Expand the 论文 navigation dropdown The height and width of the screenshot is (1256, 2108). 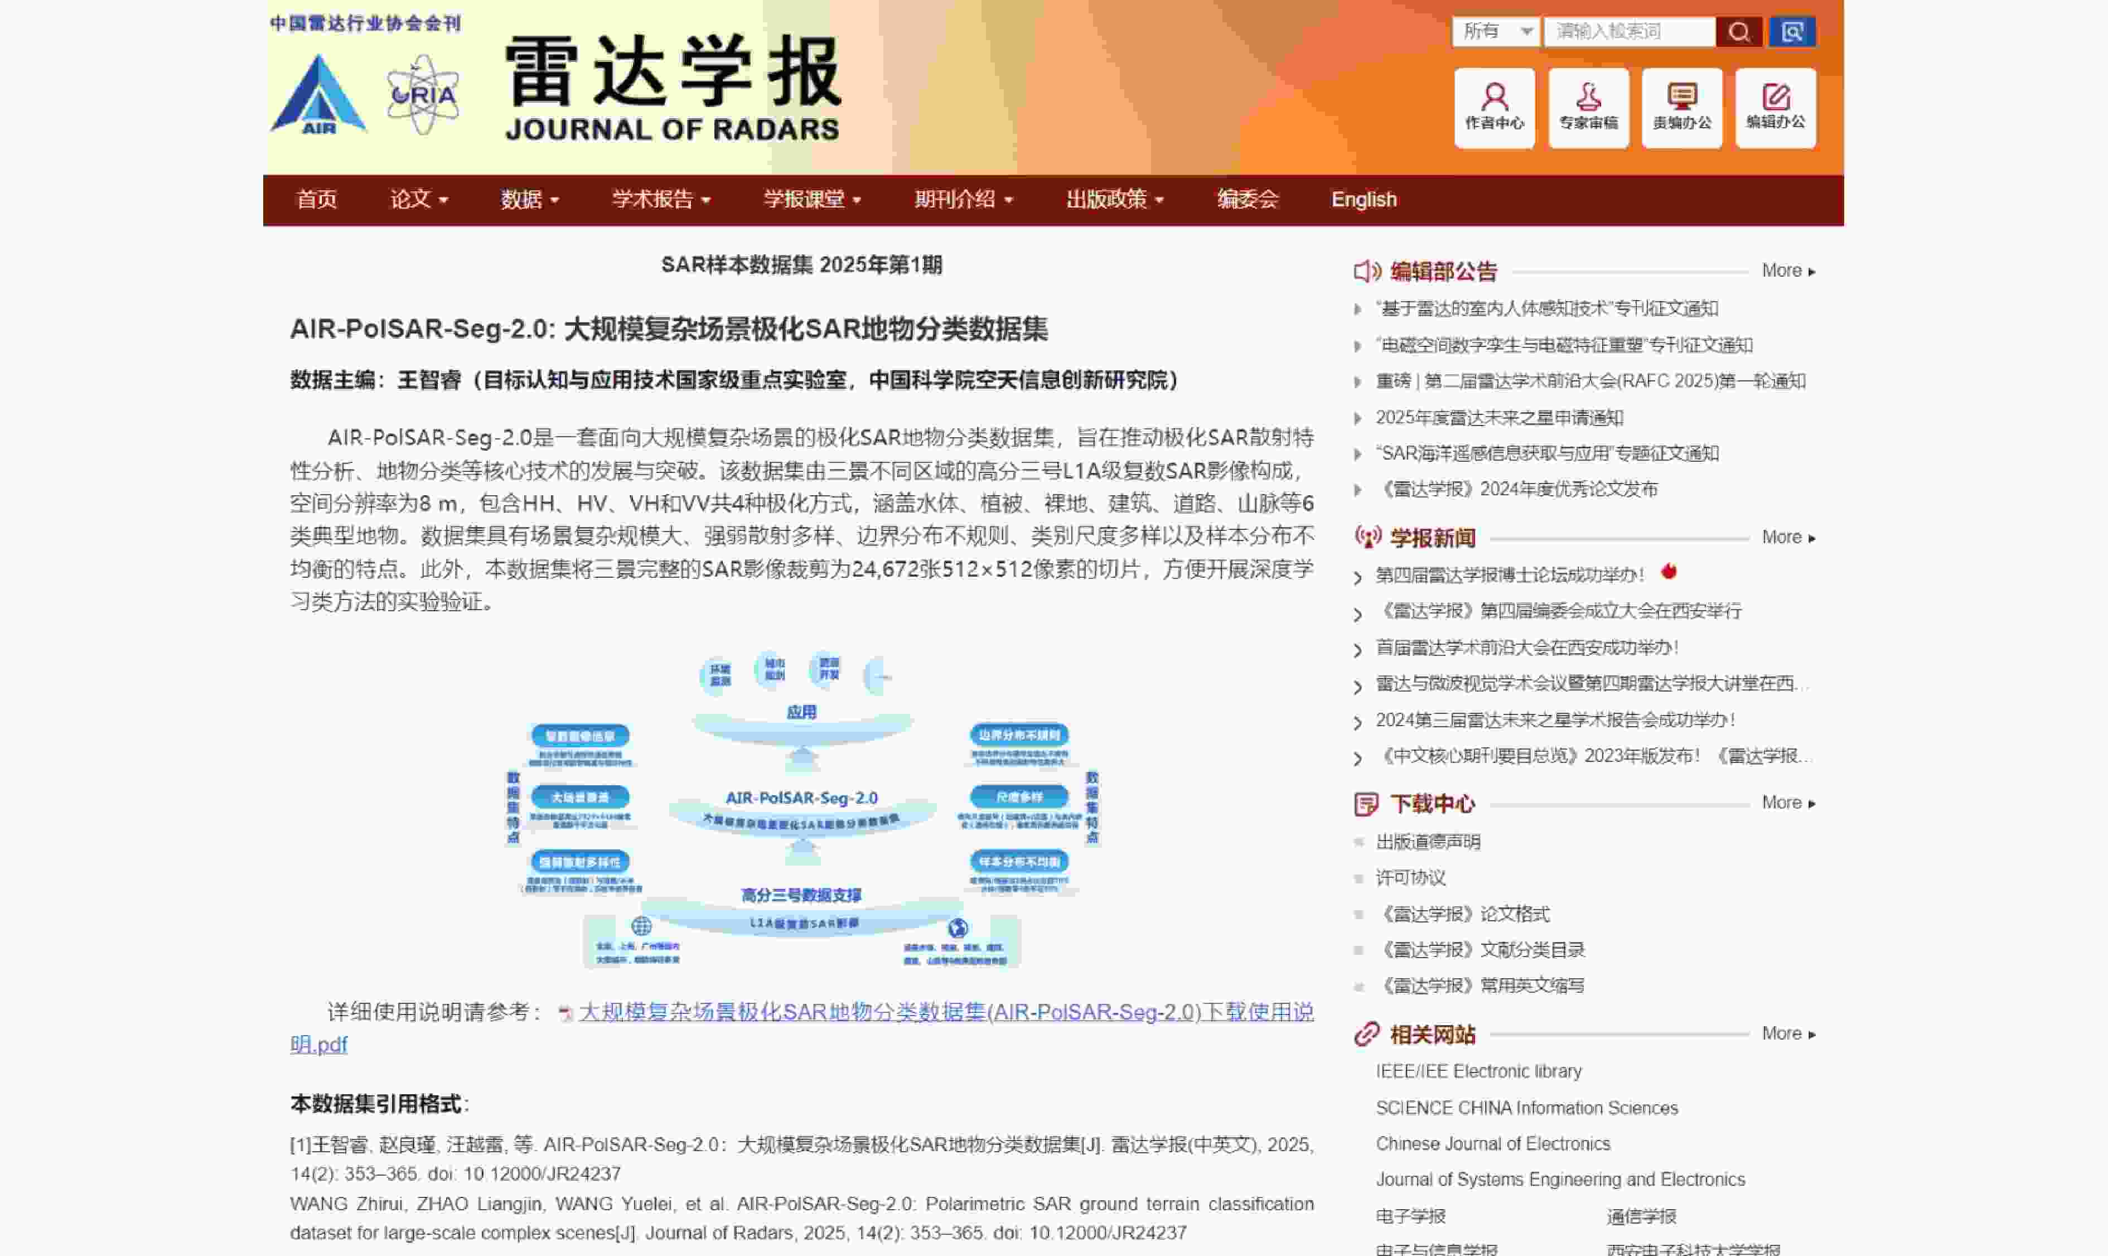tap(418, 200)
